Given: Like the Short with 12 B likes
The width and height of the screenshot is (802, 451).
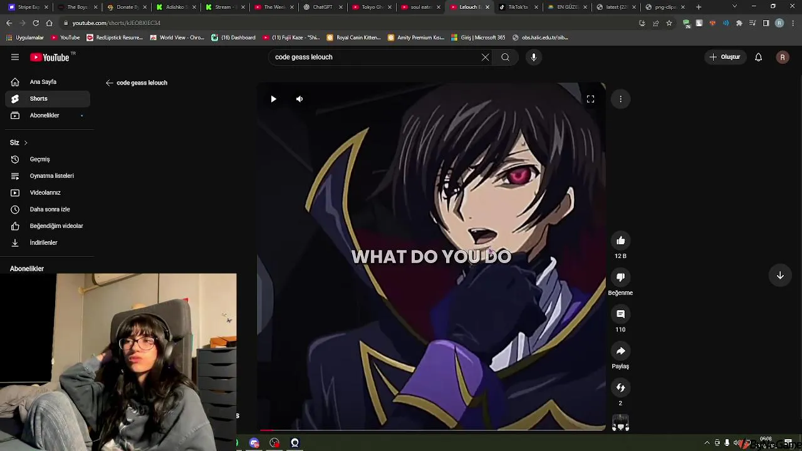Looking at the screenshot, I should (x=620, y=241).
